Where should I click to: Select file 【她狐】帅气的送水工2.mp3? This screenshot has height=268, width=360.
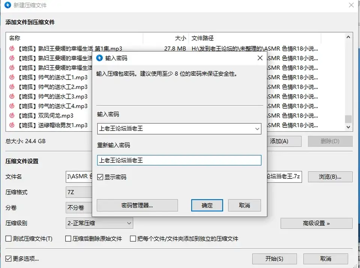(53, 87)
